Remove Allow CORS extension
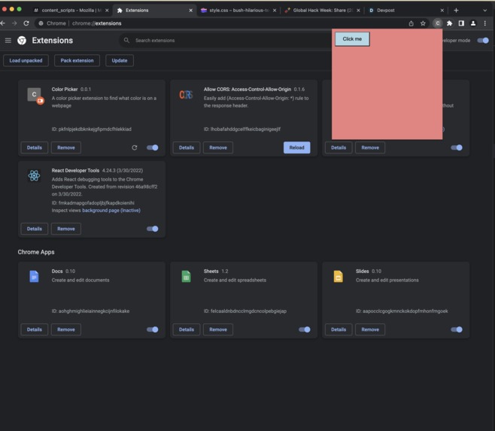The height and width of the screenshot is (431, 495). [218, 147]
